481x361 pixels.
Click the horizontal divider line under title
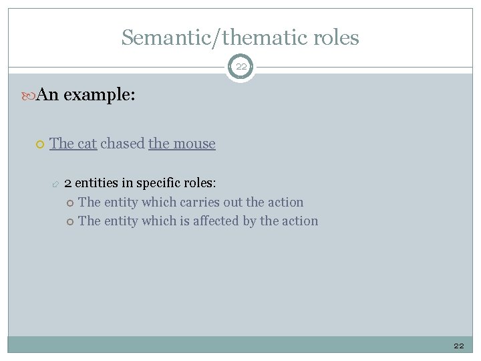(x=120, y=67)
